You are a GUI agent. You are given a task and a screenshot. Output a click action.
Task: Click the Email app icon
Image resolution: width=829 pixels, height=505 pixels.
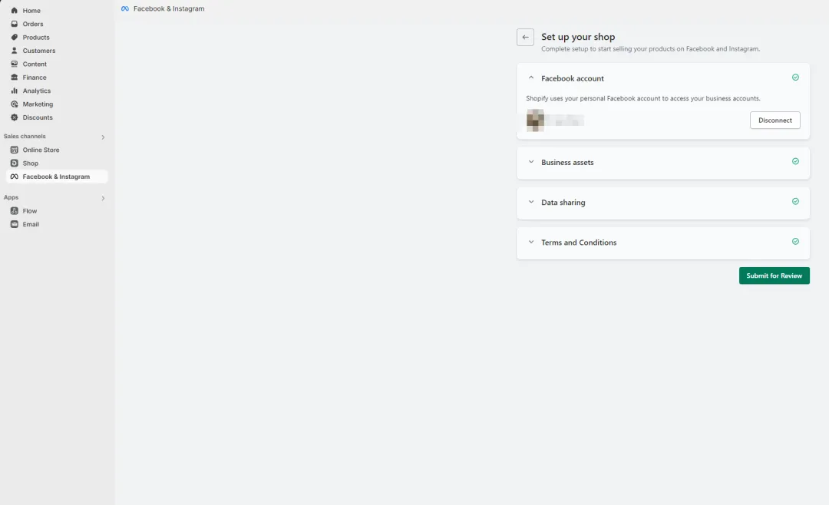tap(15, 224)
